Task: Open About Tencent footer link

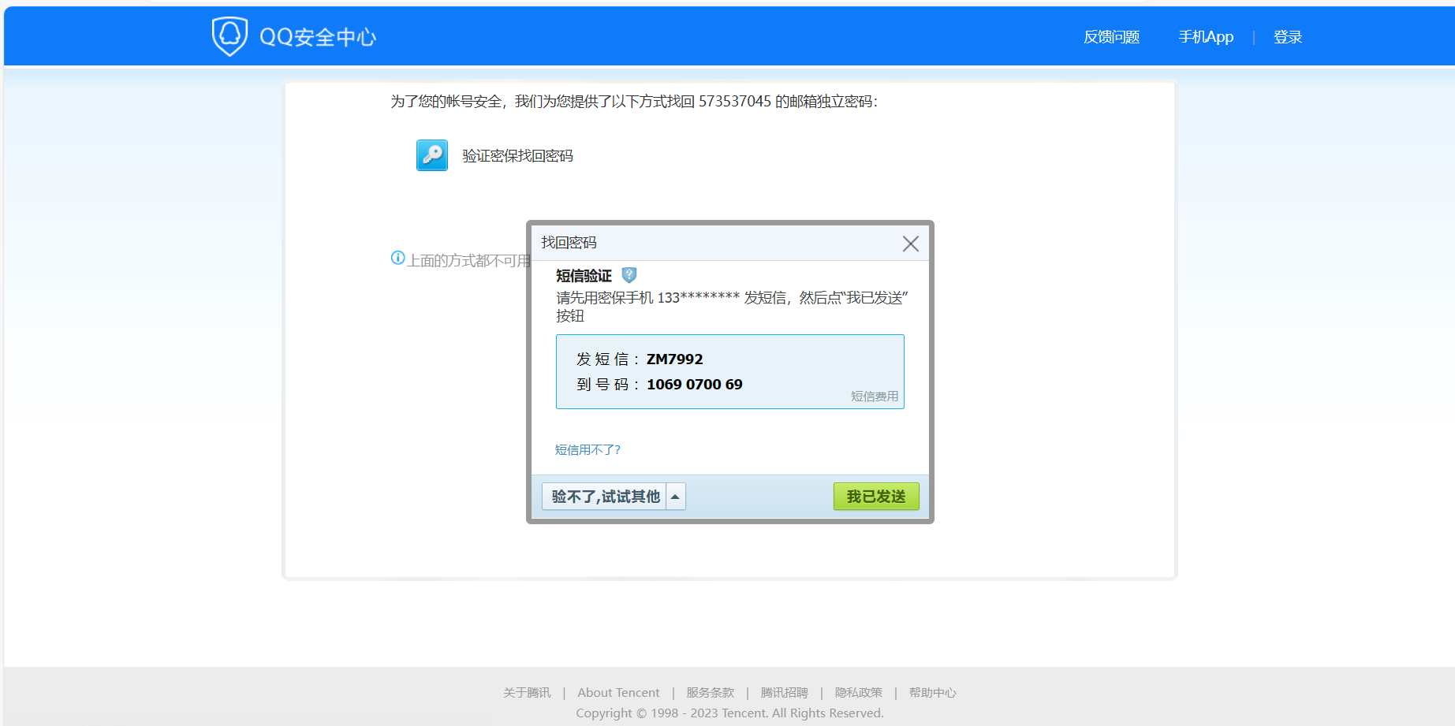Action: pos(618,692)
